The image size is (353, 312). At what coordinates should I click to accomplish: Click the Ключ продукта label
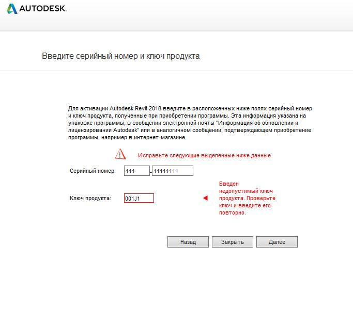[90, 199]
